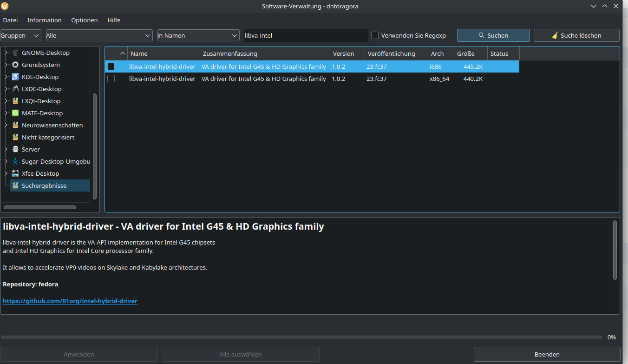The image size is (628, 364).
Task: Click the Neurowissenschaften group icon
Action: coord(15,125)
